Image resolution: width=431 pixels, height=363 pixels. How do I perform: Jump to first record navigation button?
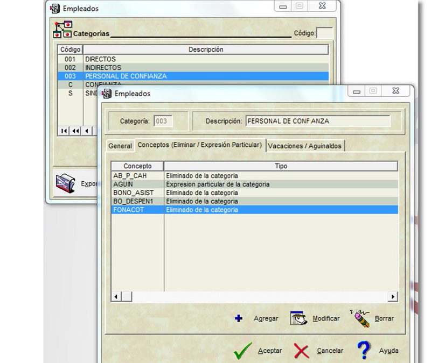[x=65, y=131]
